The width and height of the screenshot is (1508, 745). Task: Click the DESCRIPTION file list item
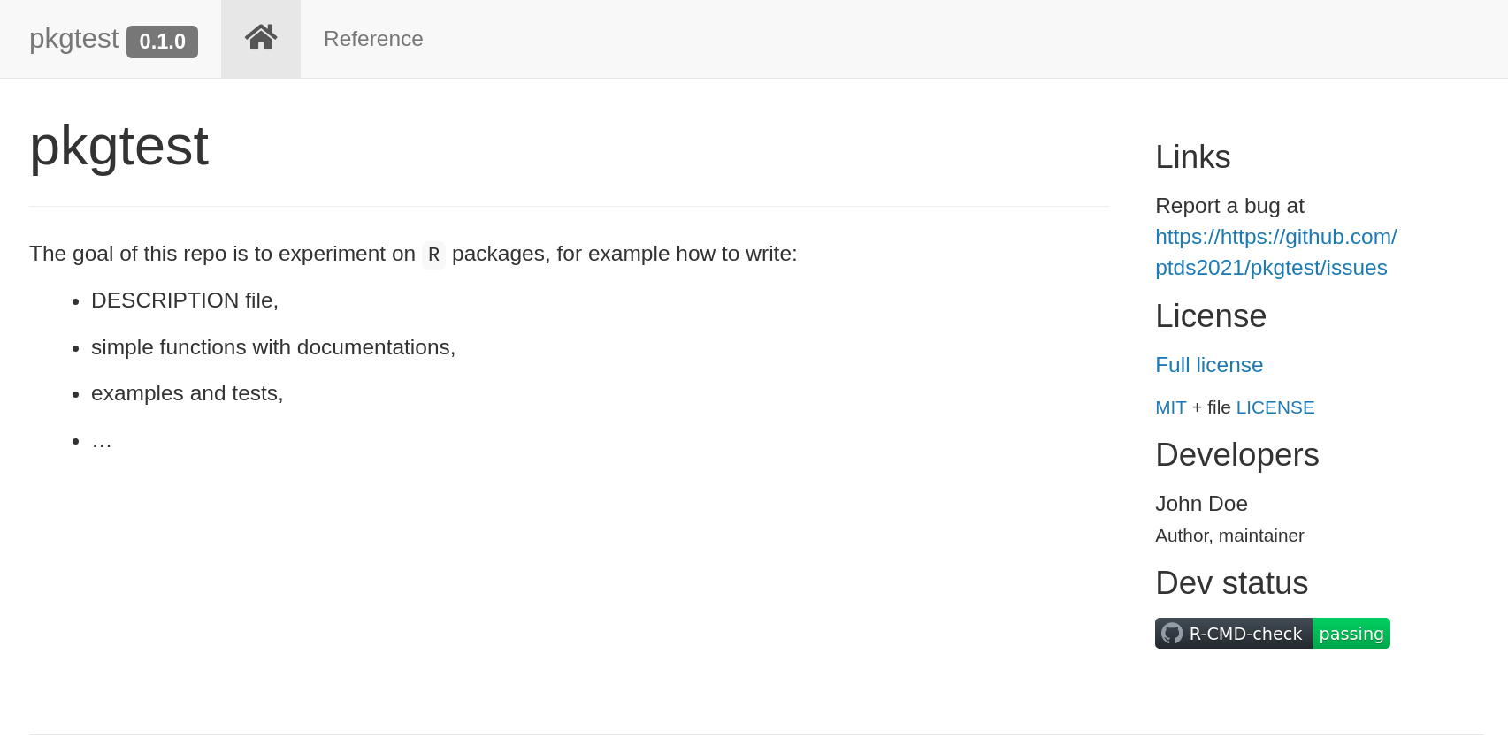(184, 300)
